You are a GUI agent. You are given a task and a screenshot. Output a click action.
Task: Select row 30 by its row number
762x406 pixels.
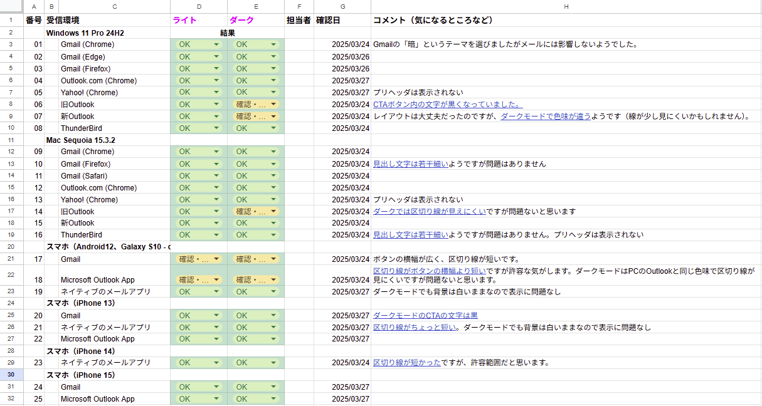(x=11, y=375)
